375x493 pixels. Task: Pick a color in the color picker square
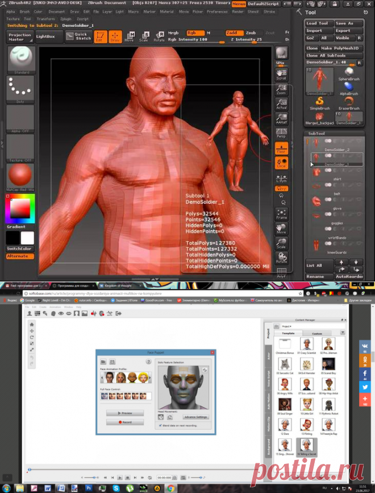pyautogui.click(x=20, y=208)
